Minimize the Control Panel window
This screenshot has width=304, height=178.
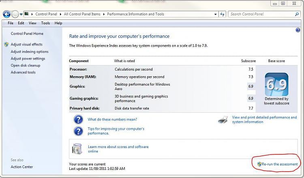click(x=275, y=3)
